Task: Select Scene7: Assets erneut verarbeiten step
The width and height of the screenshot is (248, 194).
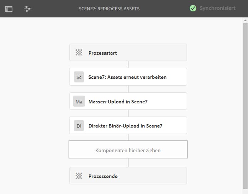Action: coord(128,77)
